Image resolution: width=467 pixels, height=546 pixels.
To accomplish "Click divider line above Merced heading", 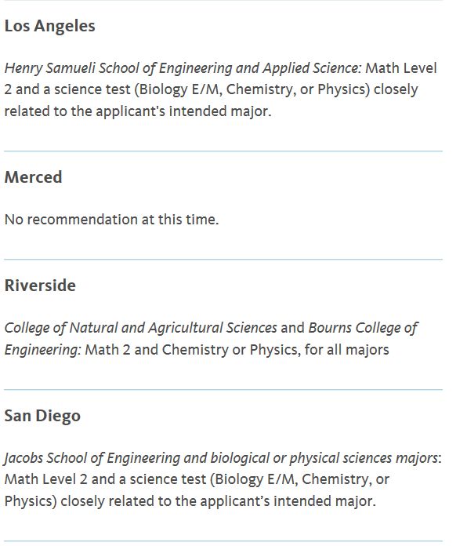I will [223, 151].
